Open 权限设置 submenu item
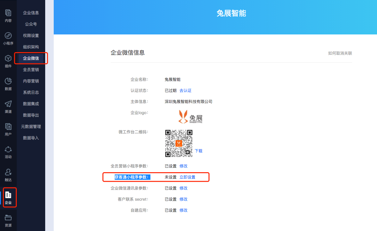Image resolution: width=377 pixels, height=231 pixels. coord(31,36)
